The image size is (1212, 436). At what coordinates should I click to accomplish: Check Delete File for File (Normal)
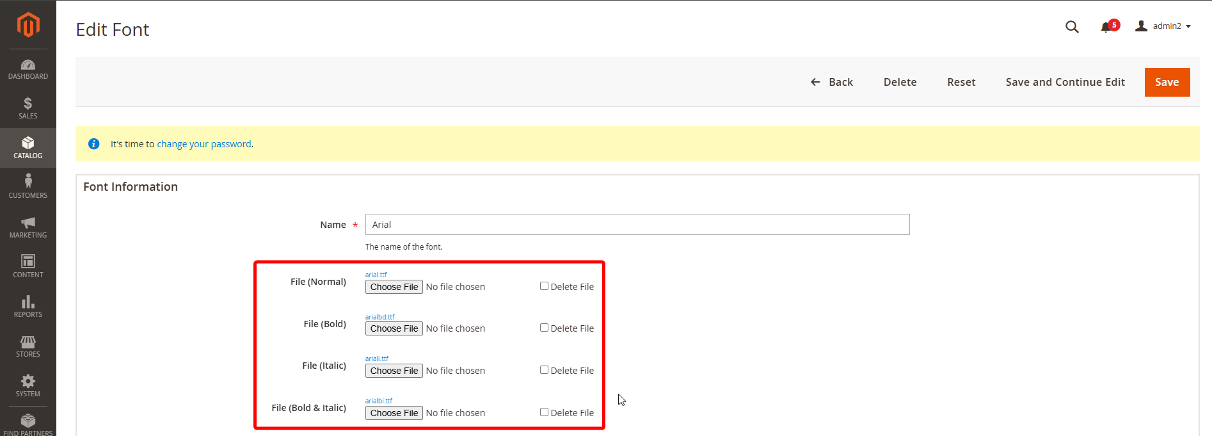pos(544,286)
